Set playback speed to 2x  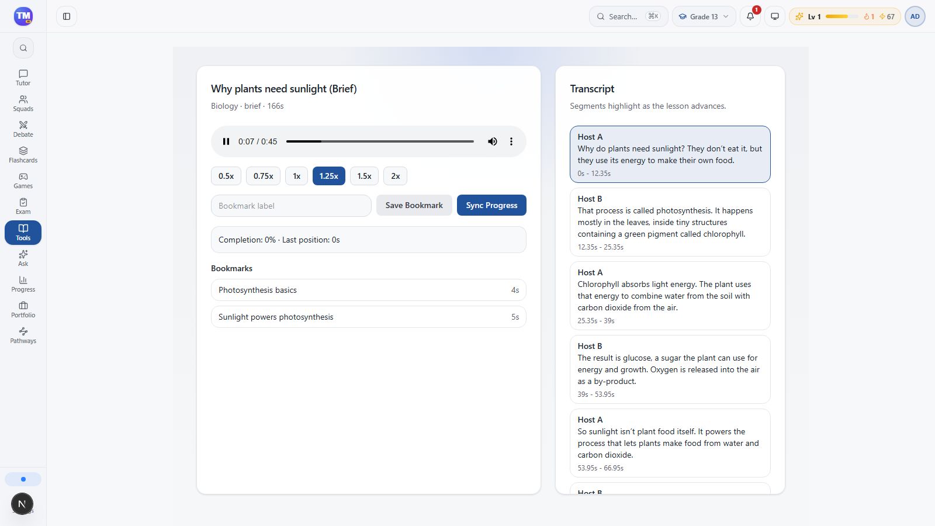coord(396,176)
